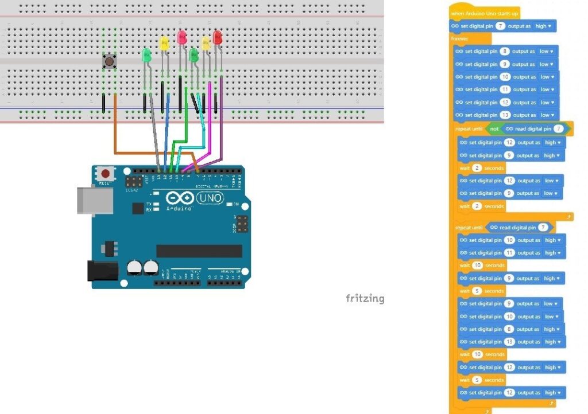This screenshot has height=414, width=588.
Task: Select the rightmost red LED
Action: 218,38
